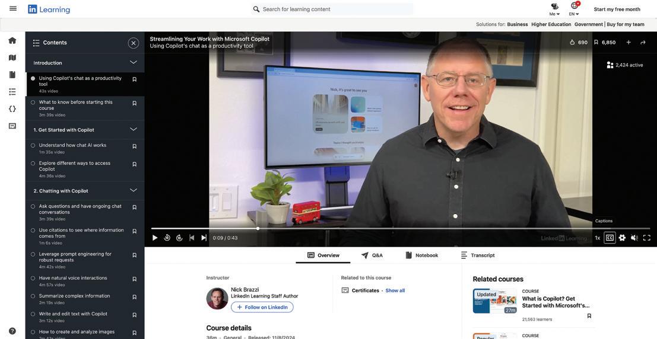Toggle closed captions CC button
This screenshot has height=339, width=657.
coord(610,238)
